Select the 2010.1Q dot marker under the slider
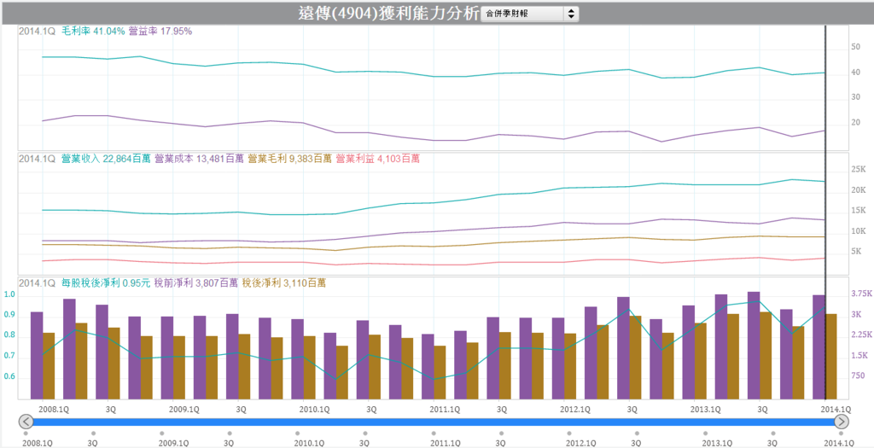Image resolution: width=874 pixels, height=448 pixels. pyautogui.click(x=297, y=433)
